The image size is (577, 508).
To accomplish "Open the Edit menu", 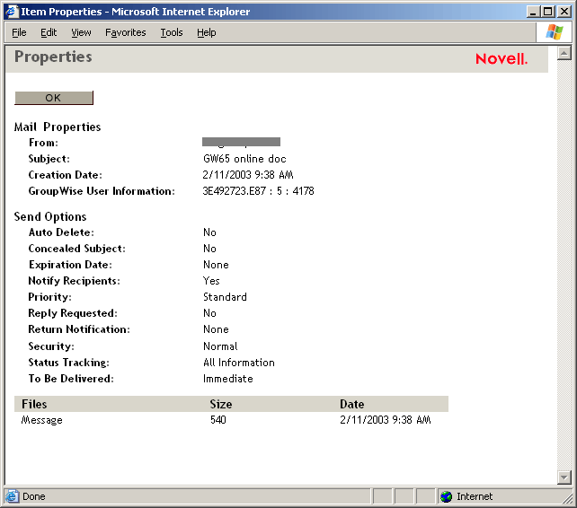I will [49, 32].
